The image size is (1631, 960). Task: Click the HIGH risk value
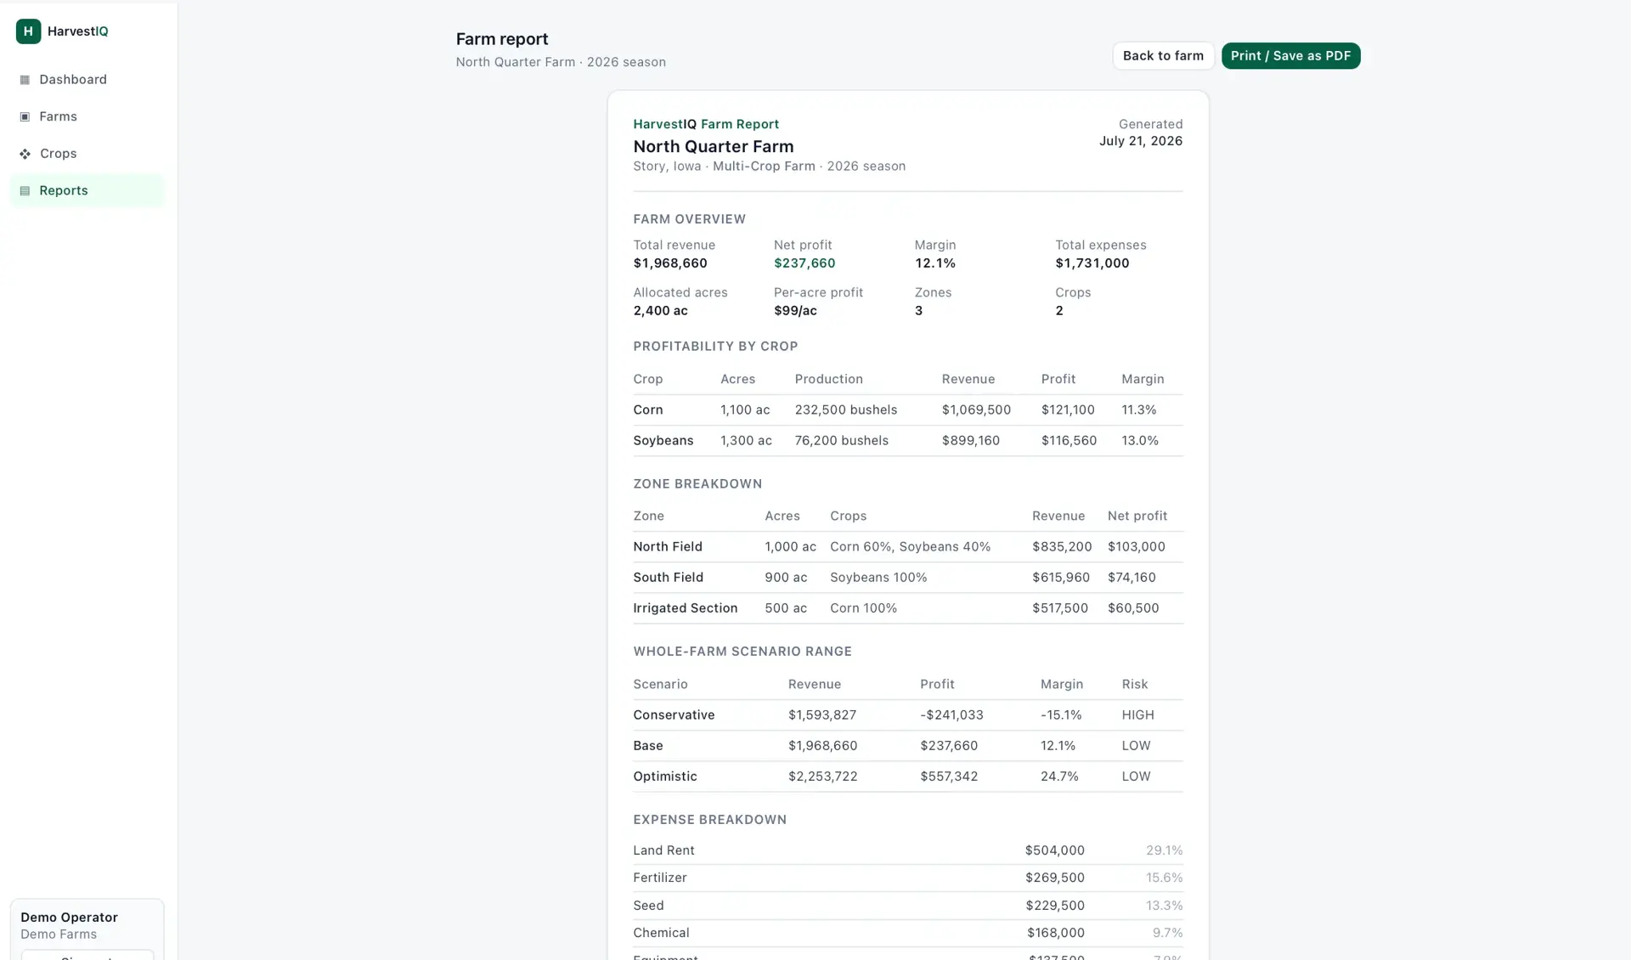(x=1137, y=715)
